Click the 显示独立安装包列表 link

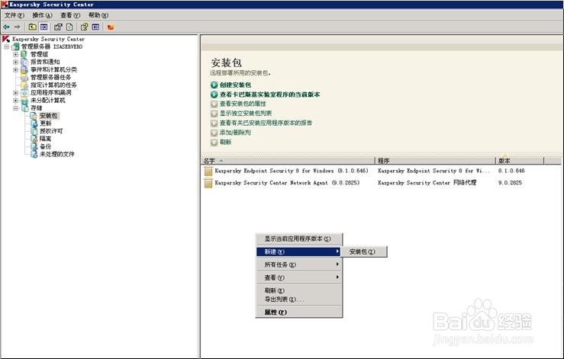click(x=246, y=114)
